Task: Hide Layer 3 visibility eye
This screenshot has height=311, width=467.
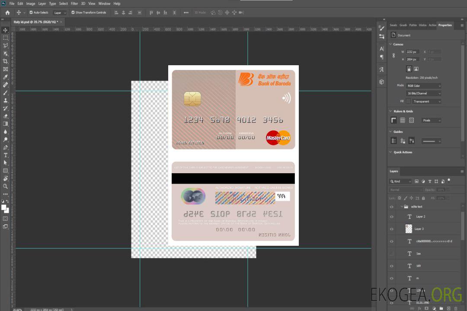Action: pyautogui.click(x=392, y=229)
